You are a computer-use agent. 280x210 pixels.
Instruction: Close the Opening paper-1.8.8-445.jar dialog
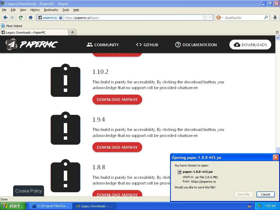[276, 157]
